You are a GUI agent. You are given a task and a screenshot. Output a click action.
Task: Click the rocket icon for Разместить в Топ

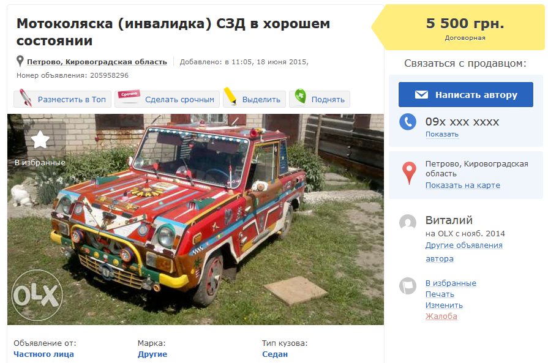click(x=26, y=97)
